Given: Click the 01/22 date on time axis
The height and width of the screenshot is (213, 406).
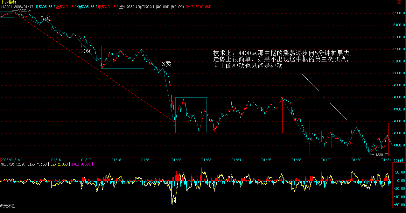Looking at the screenshot, I should (x=176, y=160).
